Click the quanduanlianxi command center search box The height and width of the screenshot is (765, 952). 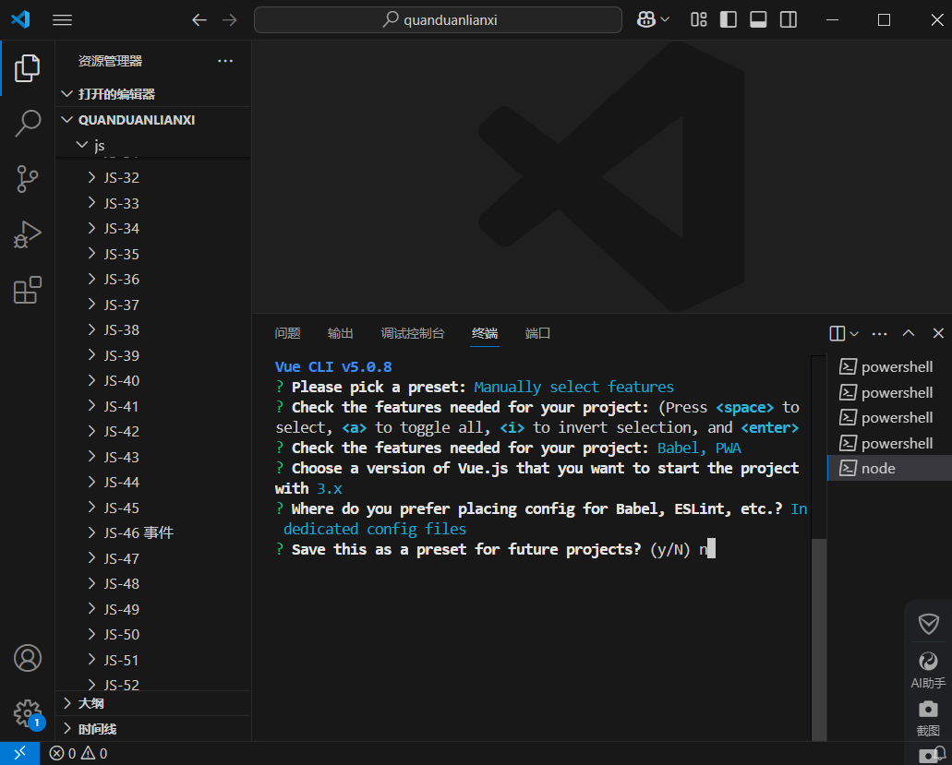pos(438,20)
